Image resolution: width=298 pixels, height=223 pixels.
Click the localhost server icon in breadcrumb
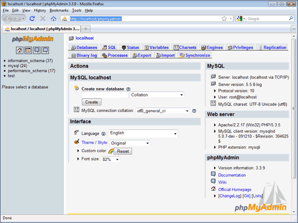tap(71, 38)
